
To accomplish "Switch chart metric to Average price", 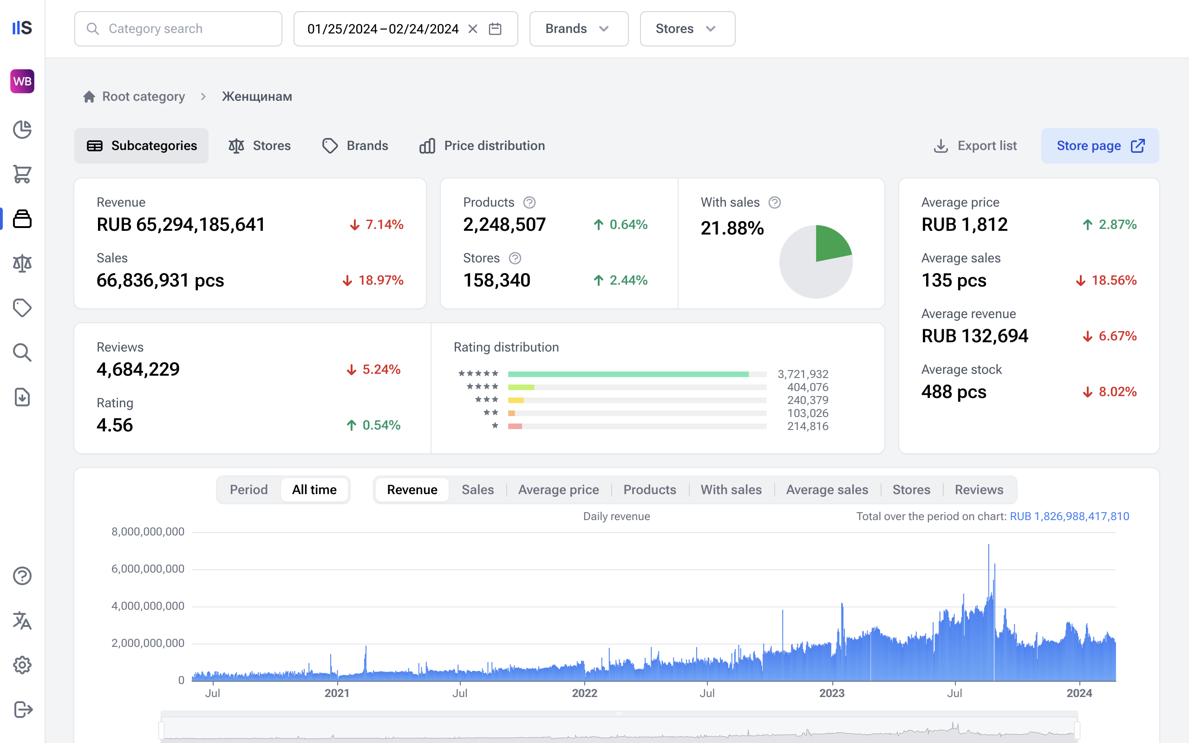I will [558, 489].
